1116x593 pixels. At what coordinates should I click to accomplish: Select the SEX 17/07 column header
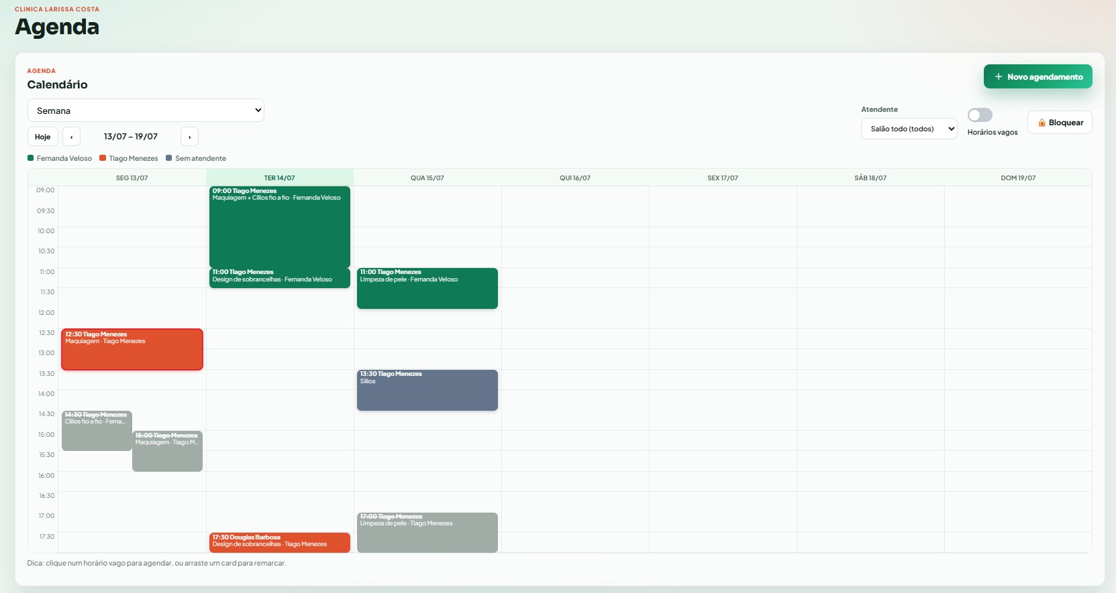723,178
